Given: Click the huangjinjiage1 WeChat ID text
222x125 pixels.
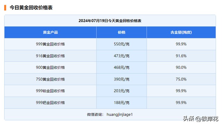Looking at the screenshot, I should 120,114.
